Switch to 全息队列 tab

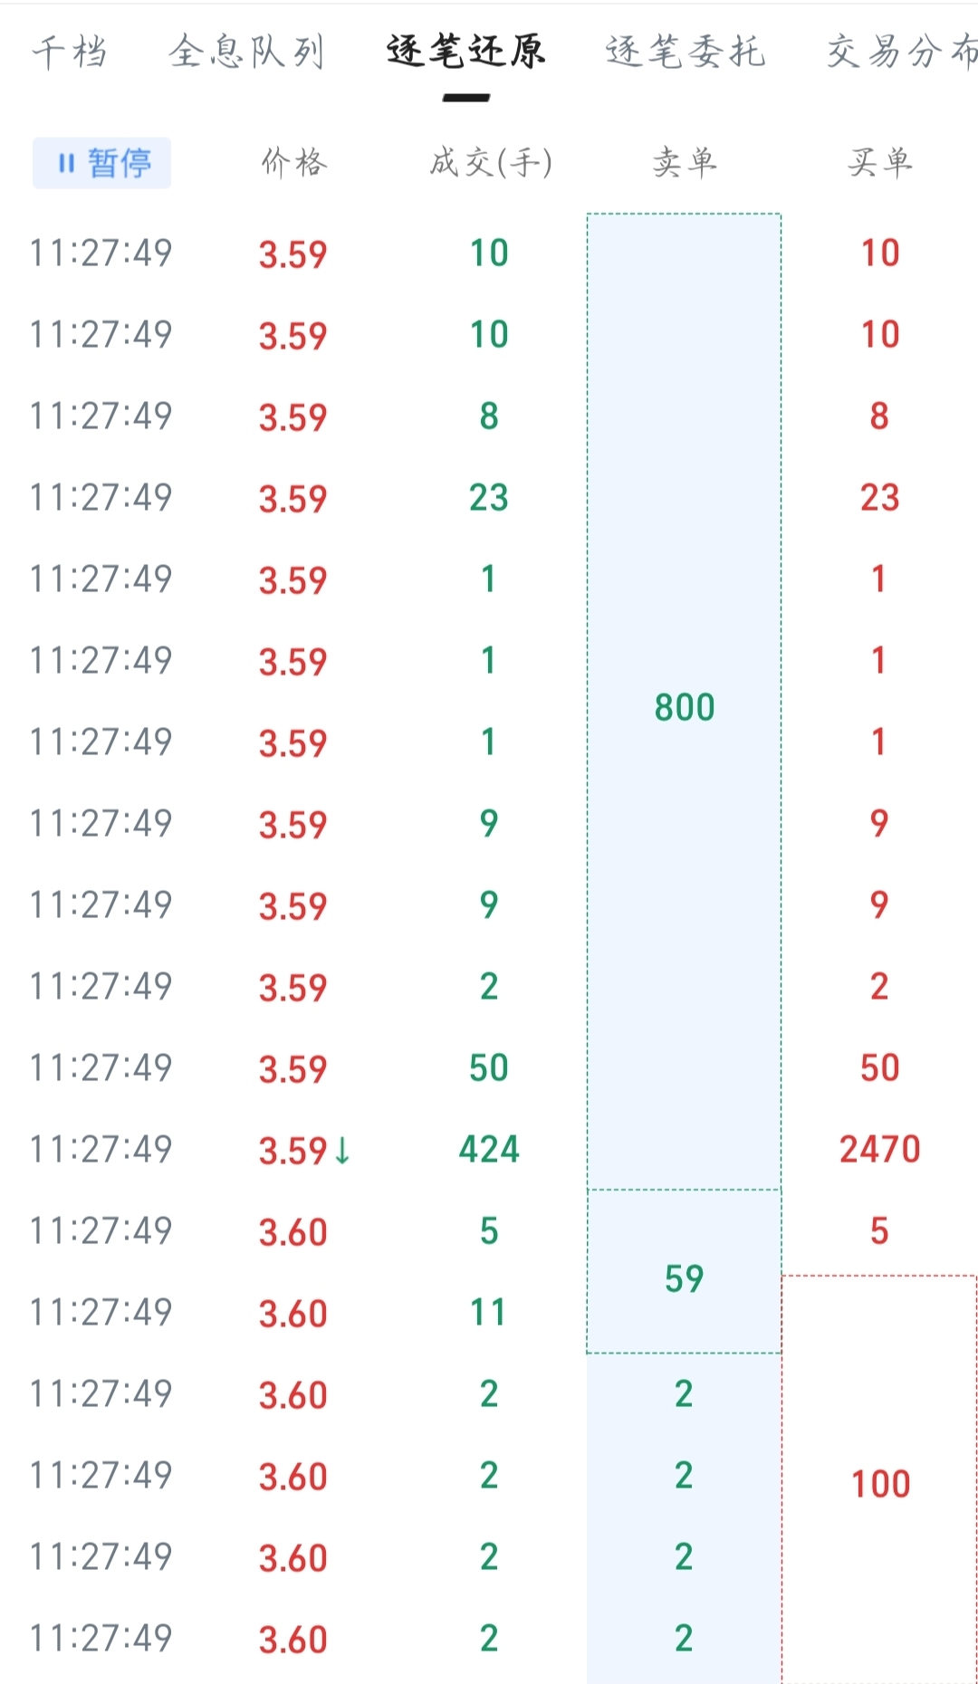[246, 52]
